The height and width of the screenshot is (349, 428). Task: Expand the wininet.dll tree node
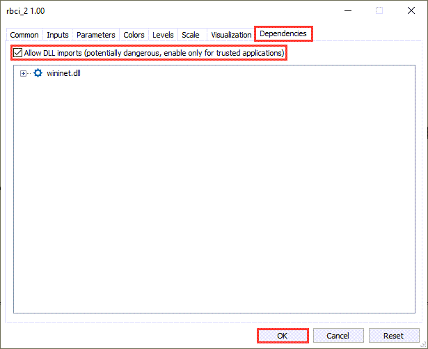coord(23,73)
